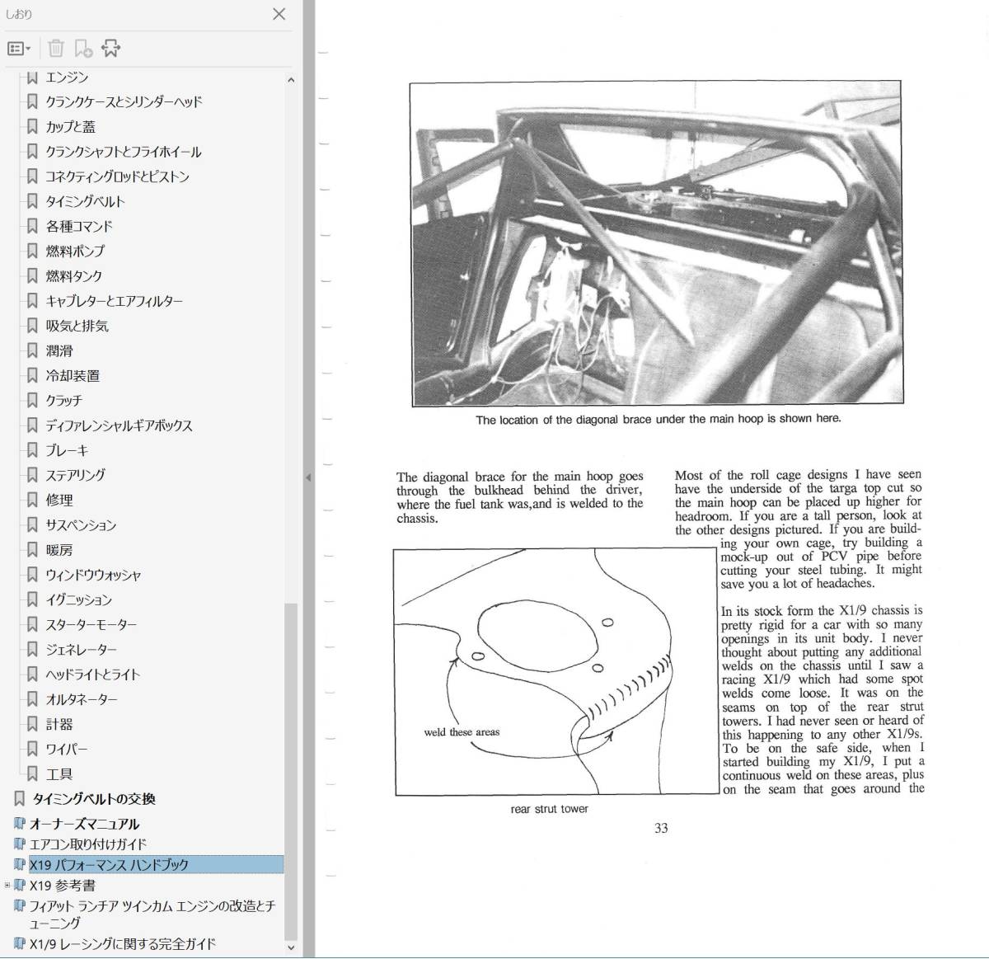Open the bookmark options dropdown menu
The width and height of the screenshot is (989, 959).
click(x=19, y=49)
